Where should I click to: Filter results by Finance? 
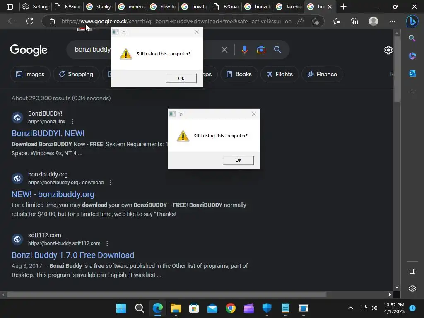click(x=322, y=74)
